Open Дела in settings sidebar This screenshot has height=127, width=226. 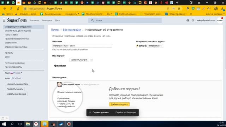[x=7, y=57]
